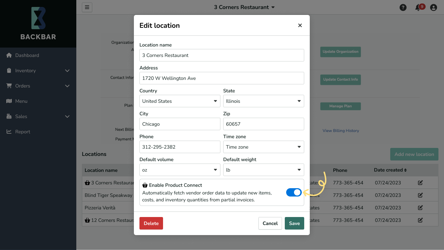
Task: Close the Edit location dialog
Action: click(x=300, y=25)
